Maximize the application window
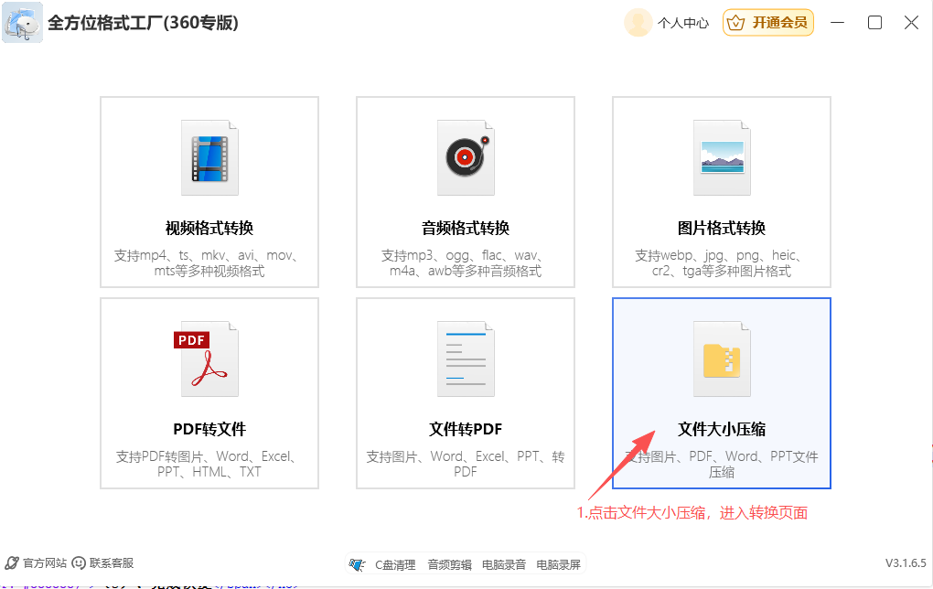Image resolution: width=933 pixels, height=589 pixels. pyautogui.click(x=874, y=23)
